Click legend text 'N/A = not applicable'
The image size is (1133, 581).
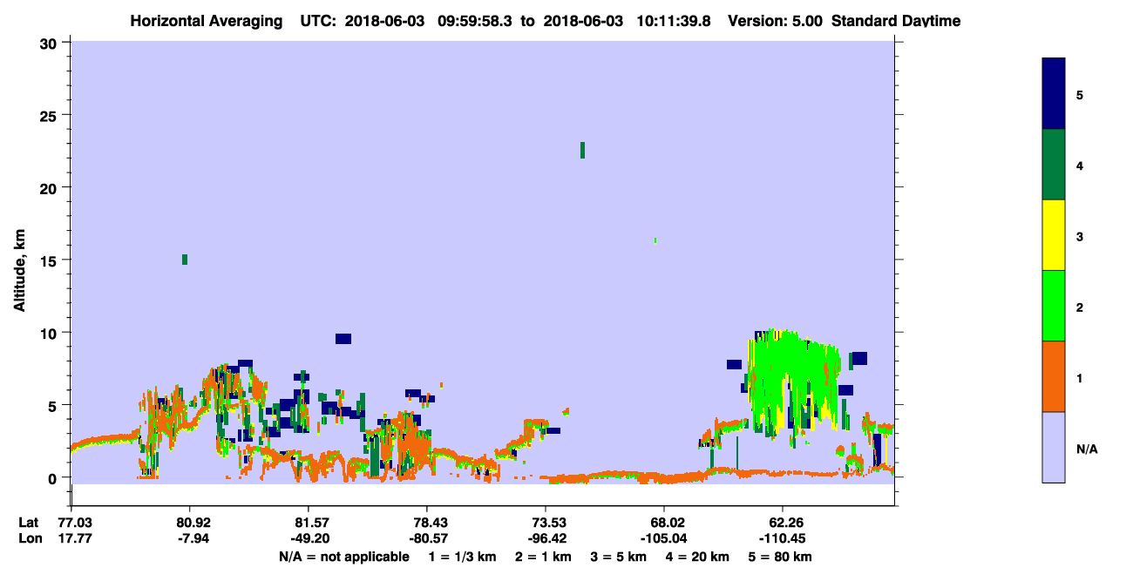[344, 557]
